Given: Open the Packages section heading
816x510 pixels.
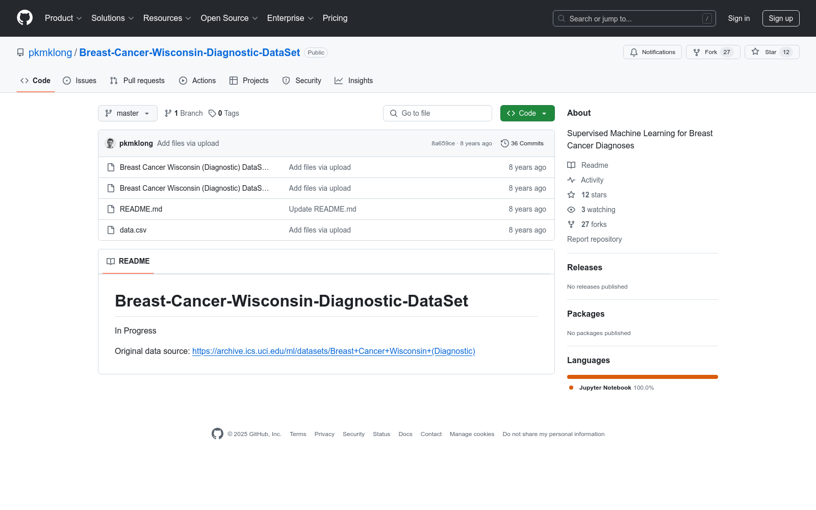Looking at the screenshot, I should tap(585, 314).
